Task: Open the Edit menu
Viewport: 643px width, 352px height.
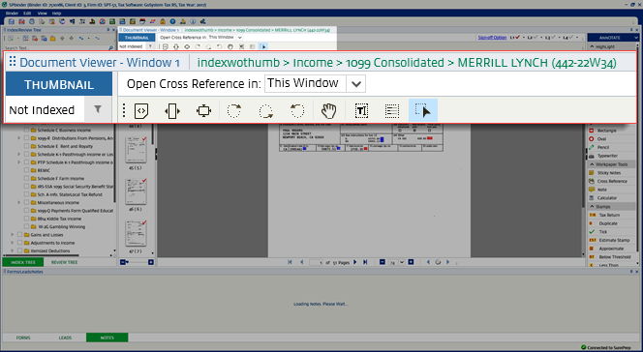Action: (27, 14)
